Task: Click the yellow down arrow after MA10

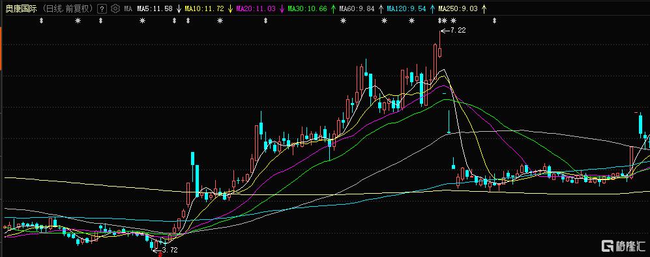Action: [230, 8]
